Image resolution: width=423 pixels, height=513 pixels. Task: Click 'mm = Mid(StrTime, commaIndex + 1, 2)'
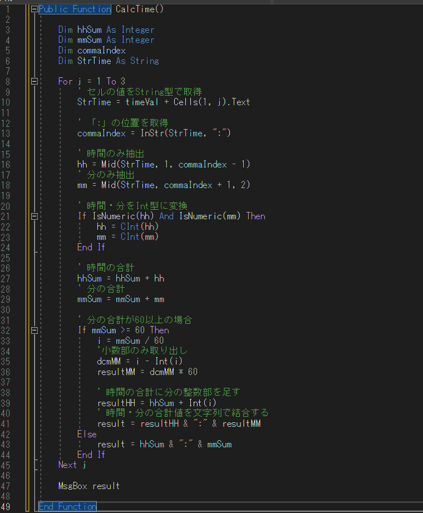[x=164, y=185]
